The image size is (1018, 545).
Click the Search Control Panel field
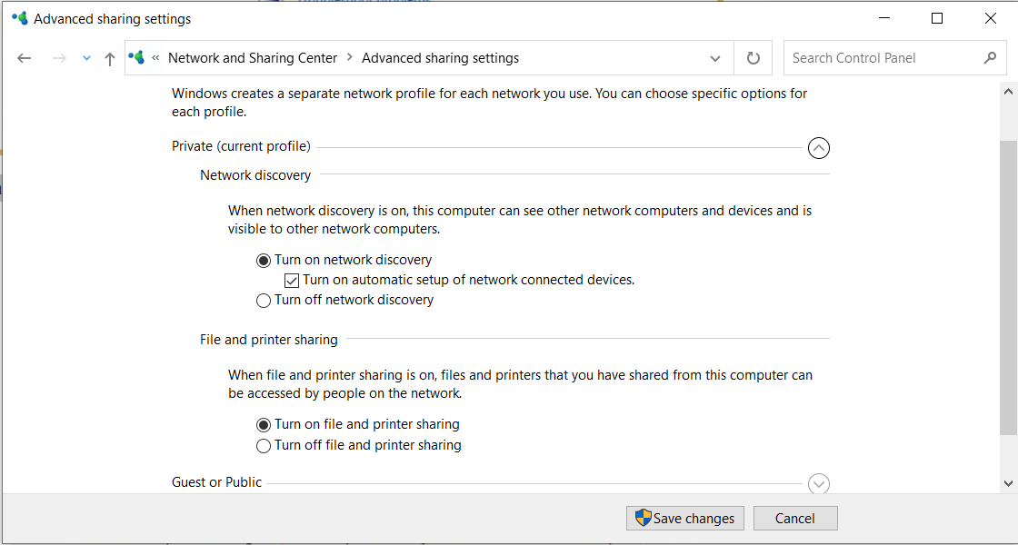(894, 58)
